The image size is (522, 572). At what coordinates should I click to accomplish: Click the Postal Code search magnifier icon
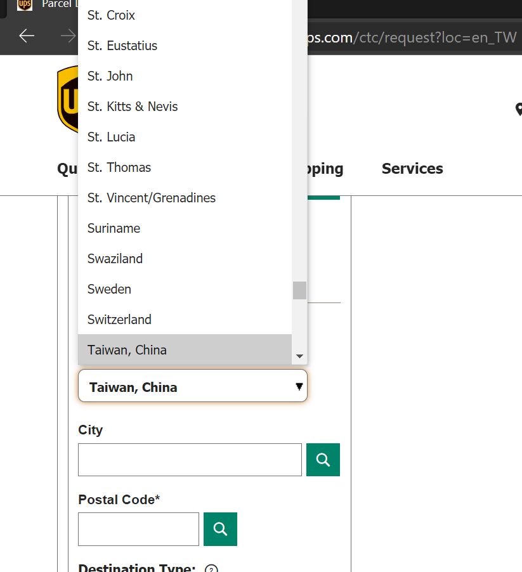220,528
